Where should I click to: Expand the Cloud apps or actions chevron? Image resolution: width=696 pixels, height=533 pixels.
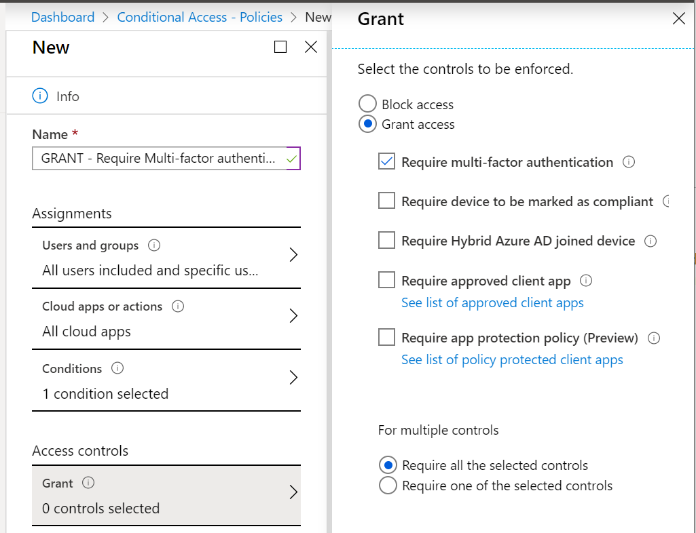[x=293, y=316]
